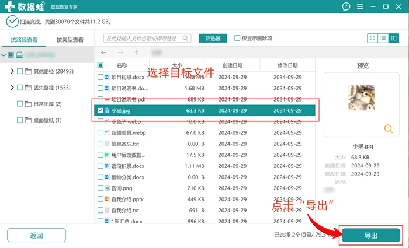
Task: Zoom the preview with orange magnifier icon
Action: [389, 129]
